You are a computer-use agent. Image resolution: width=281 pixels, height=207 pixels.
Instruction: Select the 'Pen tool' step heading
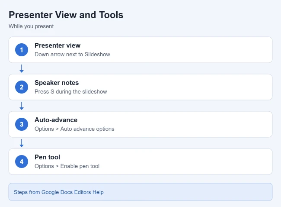[47, 157]
